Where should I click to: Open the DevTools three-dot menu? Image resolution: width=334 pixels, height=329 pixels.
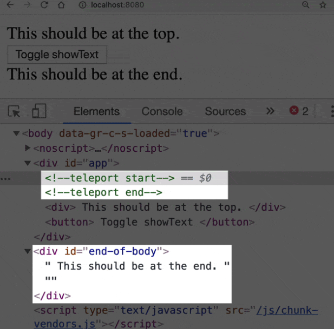[332, 111]
